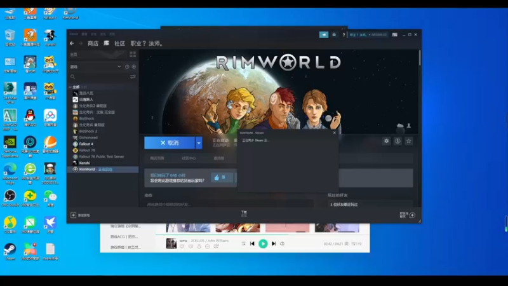This screenshot has height=286, width=508.
Task: Click the library search field
Action: (99, 77)
